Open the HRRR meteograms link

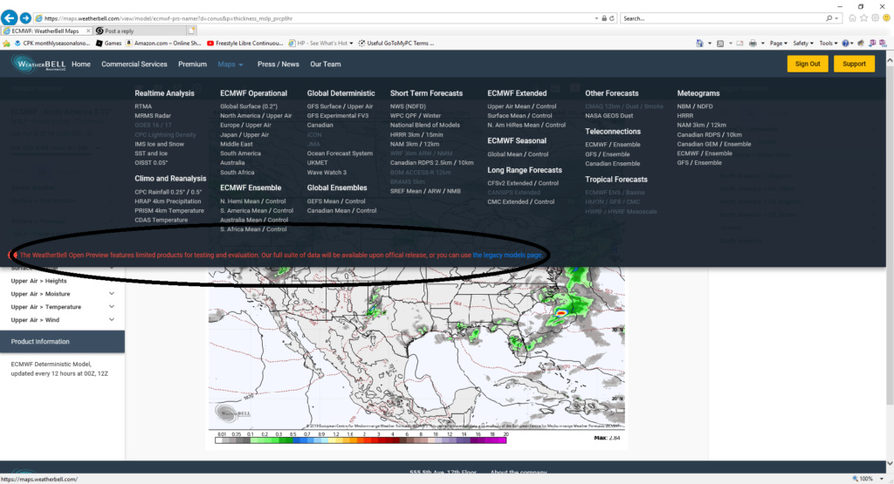point(685,116)
